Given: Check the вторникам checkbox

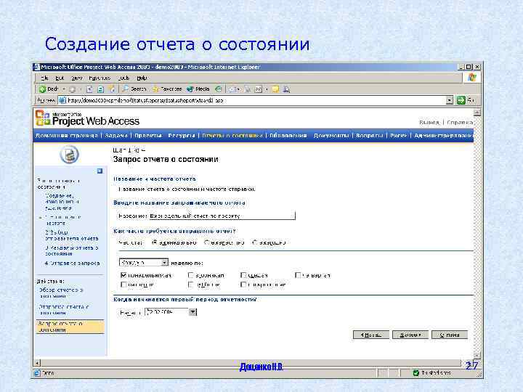Looking at the screenshot, I should (x=191, y=275).
